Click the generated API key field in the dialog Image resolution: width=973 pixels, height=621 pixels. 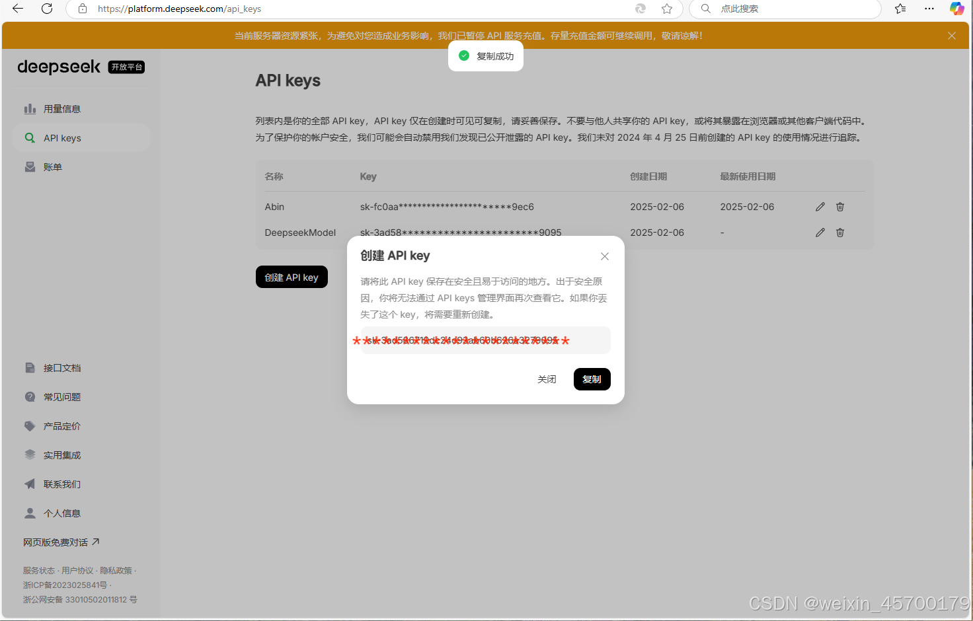485,340
